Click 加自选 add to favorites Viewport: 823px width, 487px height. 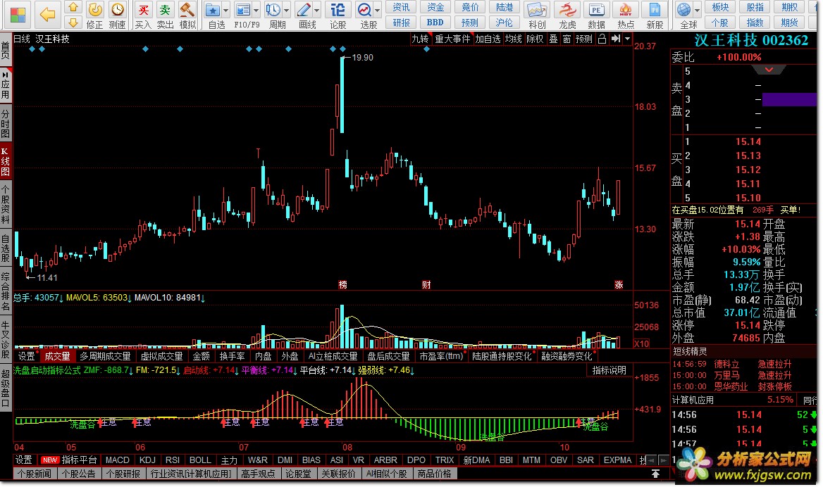[x=488, y=39]
